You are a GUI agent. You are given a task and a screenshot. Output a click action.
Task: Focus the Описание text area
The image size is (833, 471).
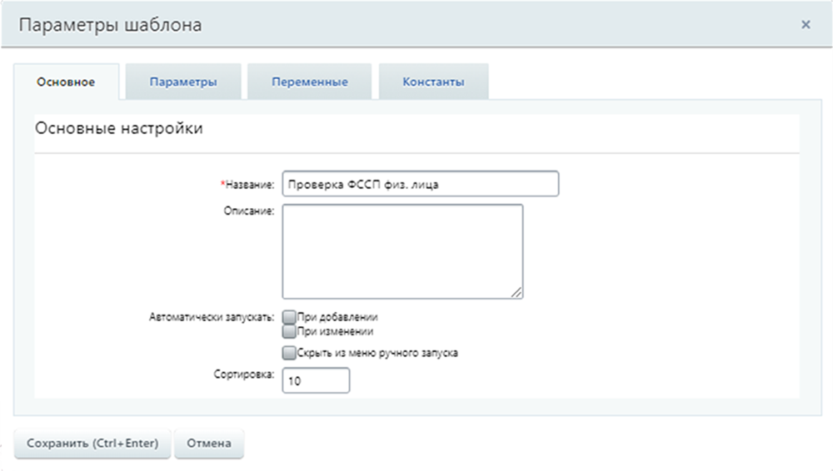[402, 250]
